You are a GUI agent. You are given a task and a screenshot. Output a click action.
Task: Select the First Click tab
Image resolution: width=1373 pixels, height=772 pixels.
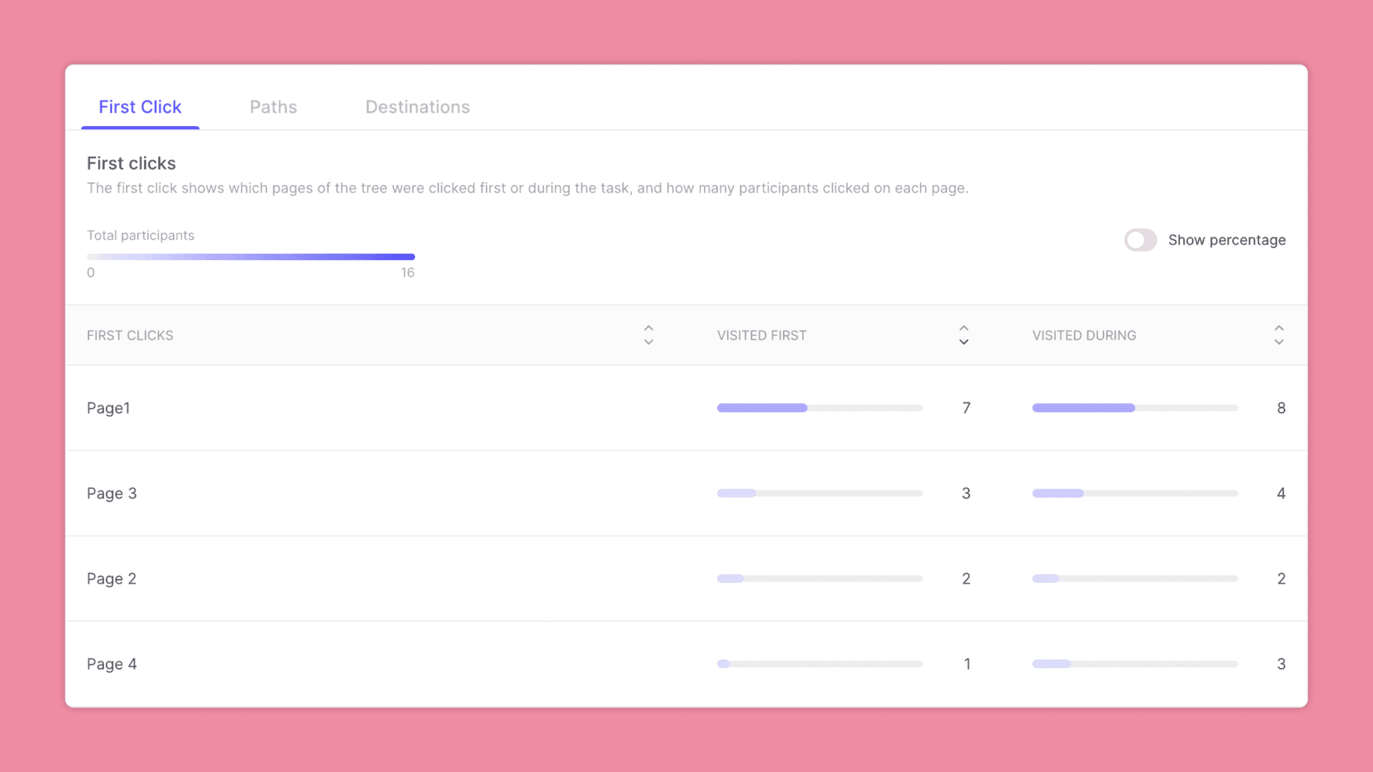tap(140, 107)
